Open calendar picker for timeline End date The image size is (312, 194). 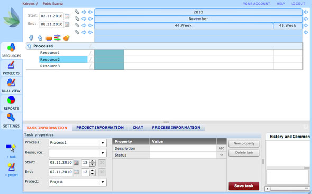pos(67,24)
